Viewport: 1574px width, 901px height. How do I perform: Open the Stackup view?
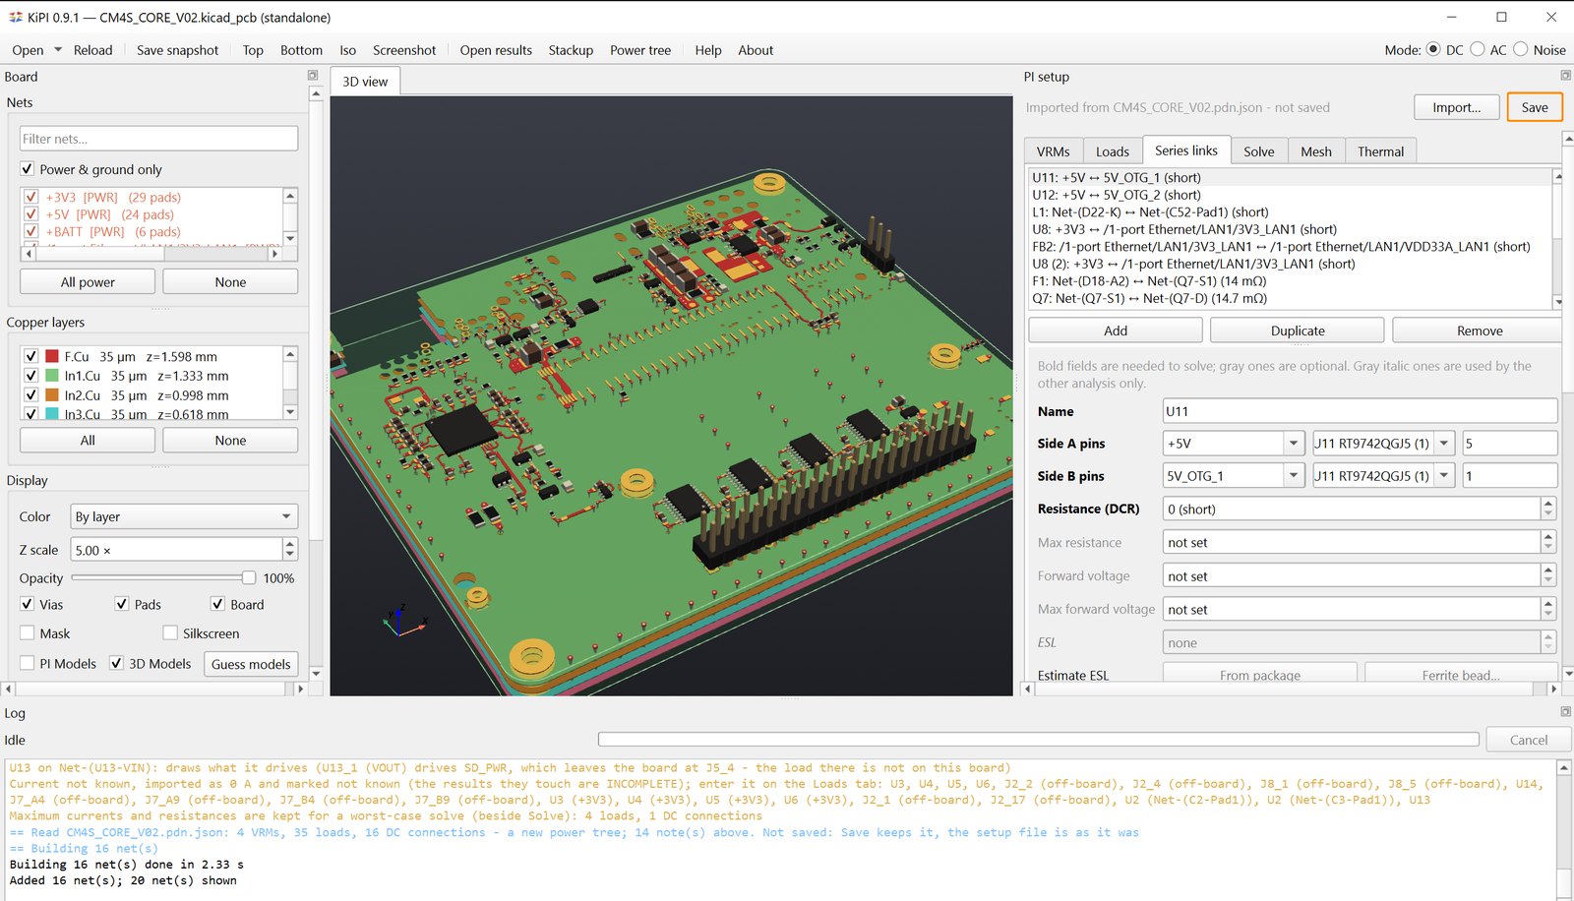tap(571, 50)
